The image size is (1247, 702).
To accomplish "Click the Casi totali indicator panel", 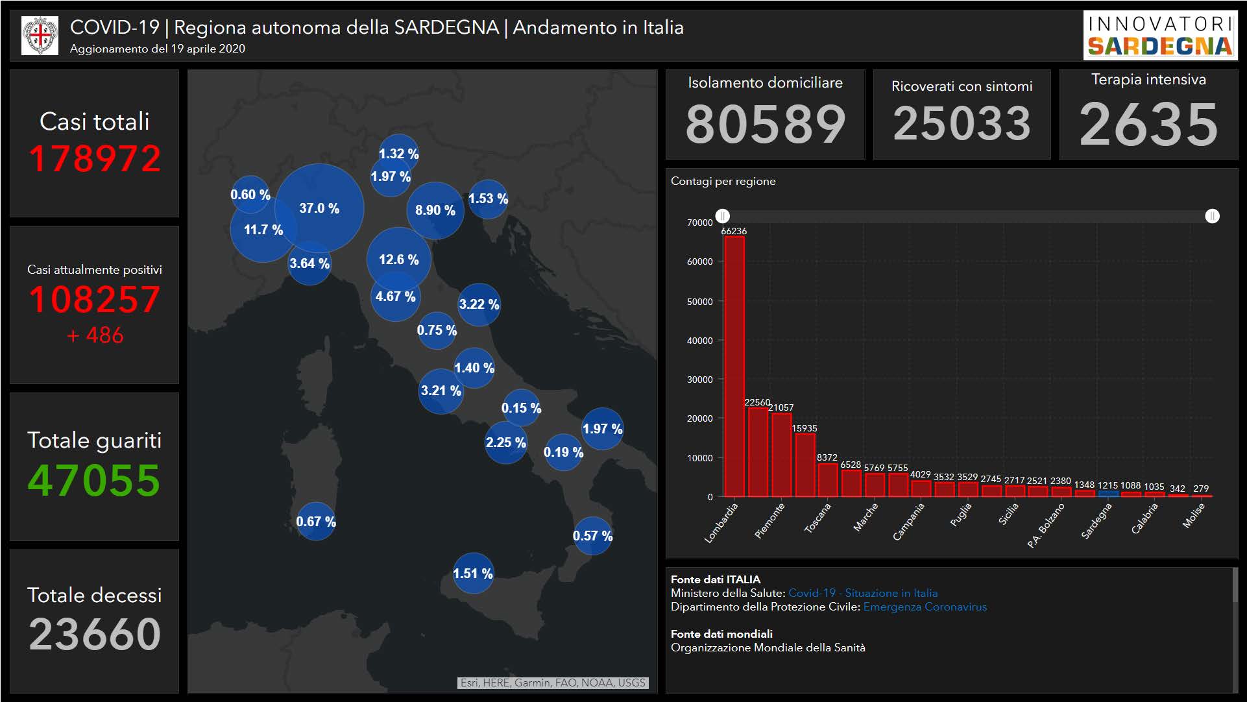I will 95,143.
